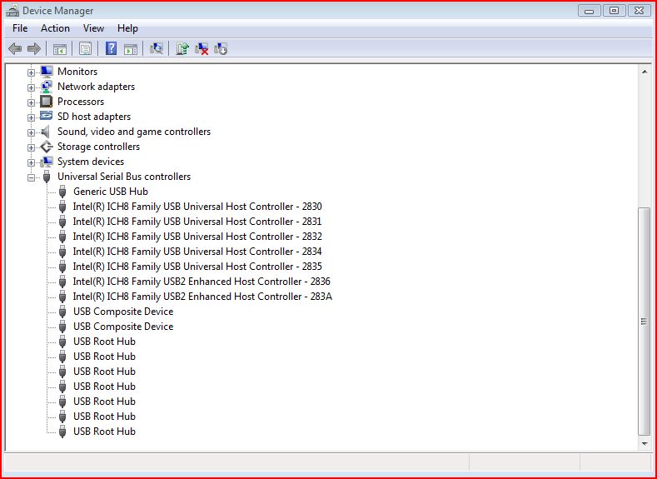Click the Back arrow toolbar icon

[x=15, y=48]
